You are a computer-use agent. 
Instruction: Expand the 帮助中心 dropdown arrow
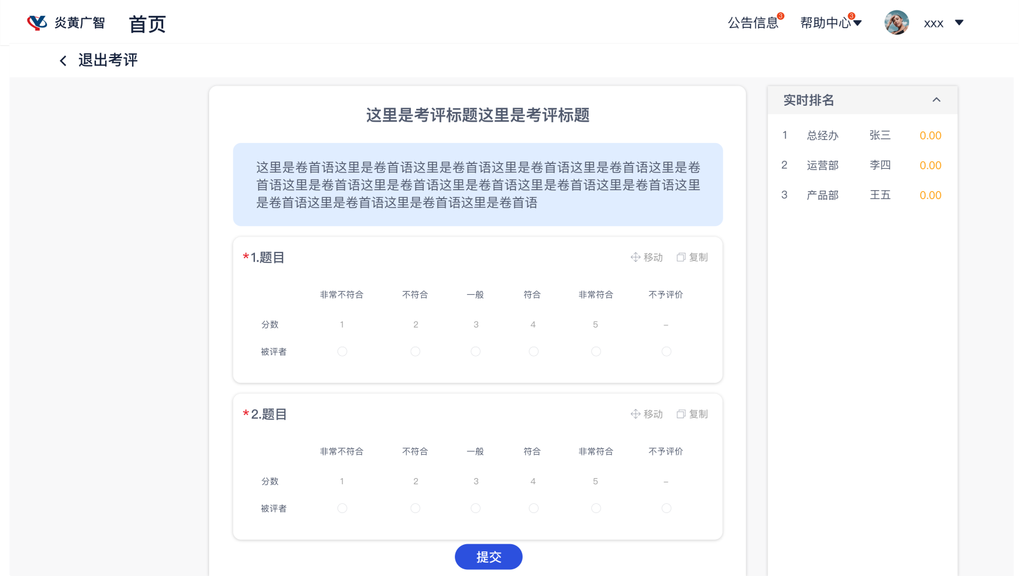(858, 23)
